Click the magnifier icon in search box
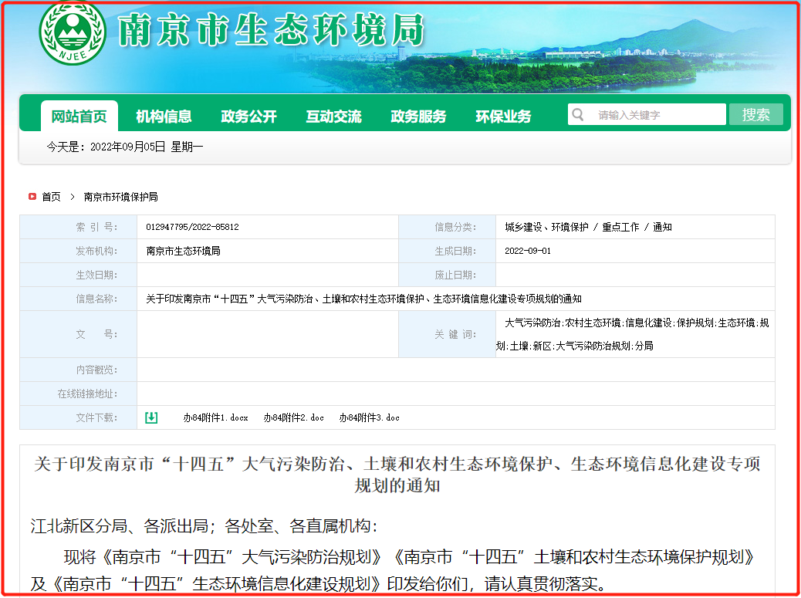Screen dimensions: 801x598 [577, 115]
